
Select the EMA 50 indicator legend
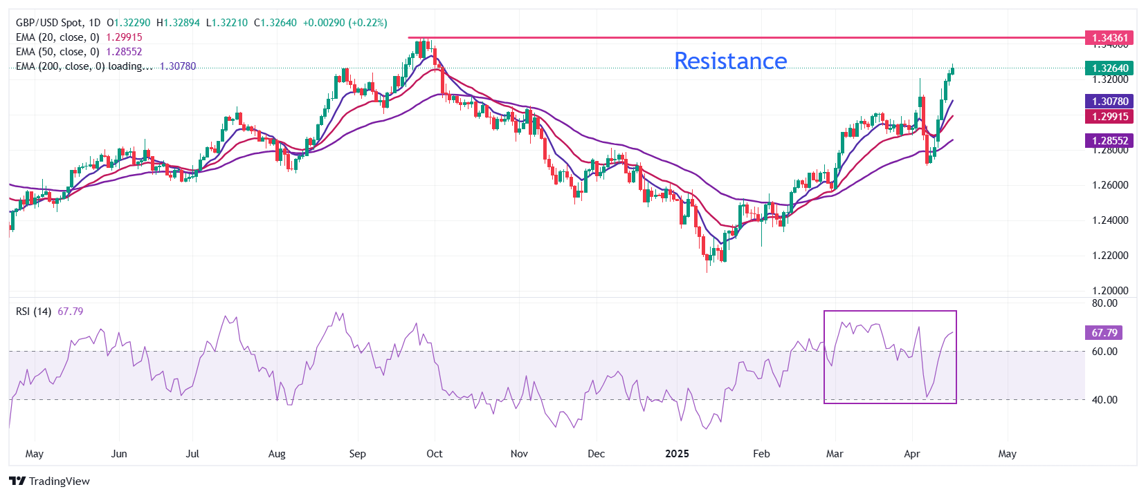click(57, 52)
